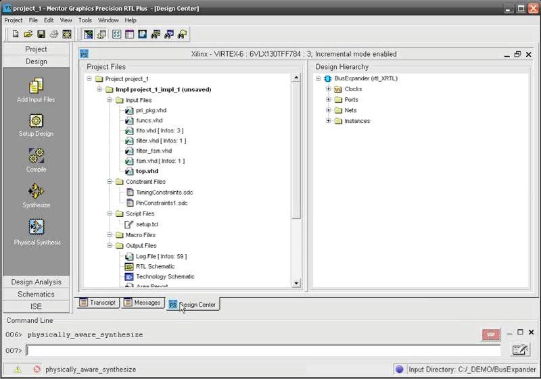The height and width of the screenshot is (379, 541).
Task: Click the Print toolbar icon
Action: 54,34
